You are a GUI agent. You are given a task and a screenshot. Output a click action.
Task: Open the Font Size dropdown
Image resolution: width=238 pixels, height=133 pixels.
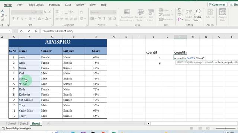[41, 12]
